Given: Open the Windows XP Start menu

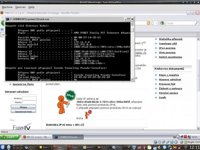Looking at the screenshot, I should (10, 137).
